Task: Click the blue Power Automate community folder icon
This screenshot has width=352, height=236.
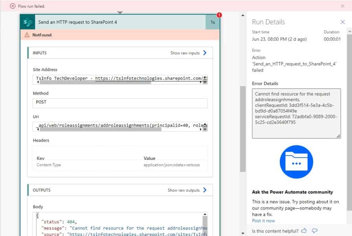Action: click(x=296, y=161)
